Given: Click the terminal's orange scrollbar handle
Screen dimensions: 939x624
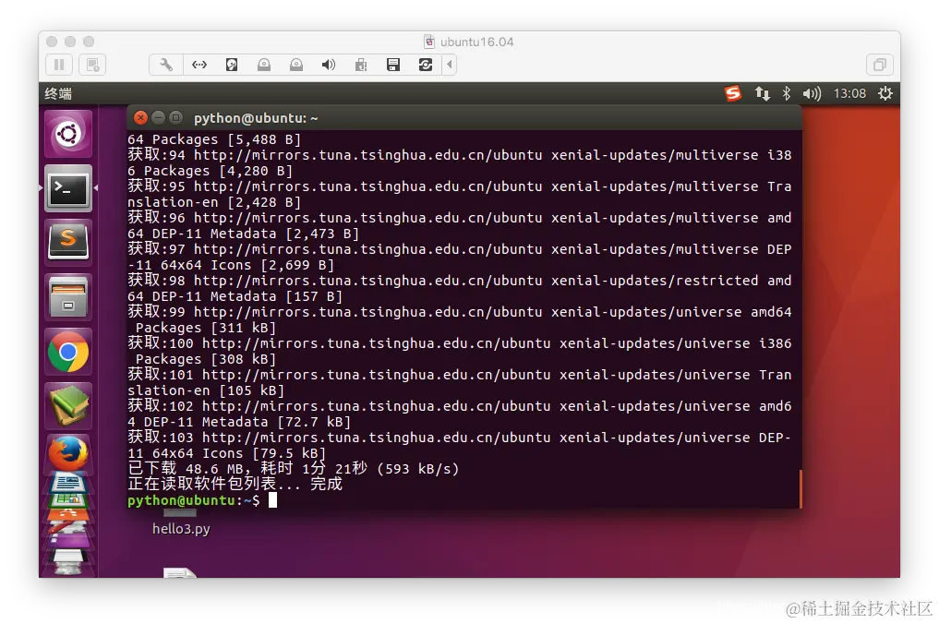Looking at the screenshot, I should pos(801,488).
